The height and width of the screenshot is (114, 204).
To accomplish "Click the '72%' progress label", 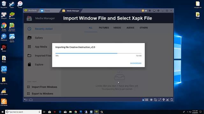I will click(x=57, y=56).
